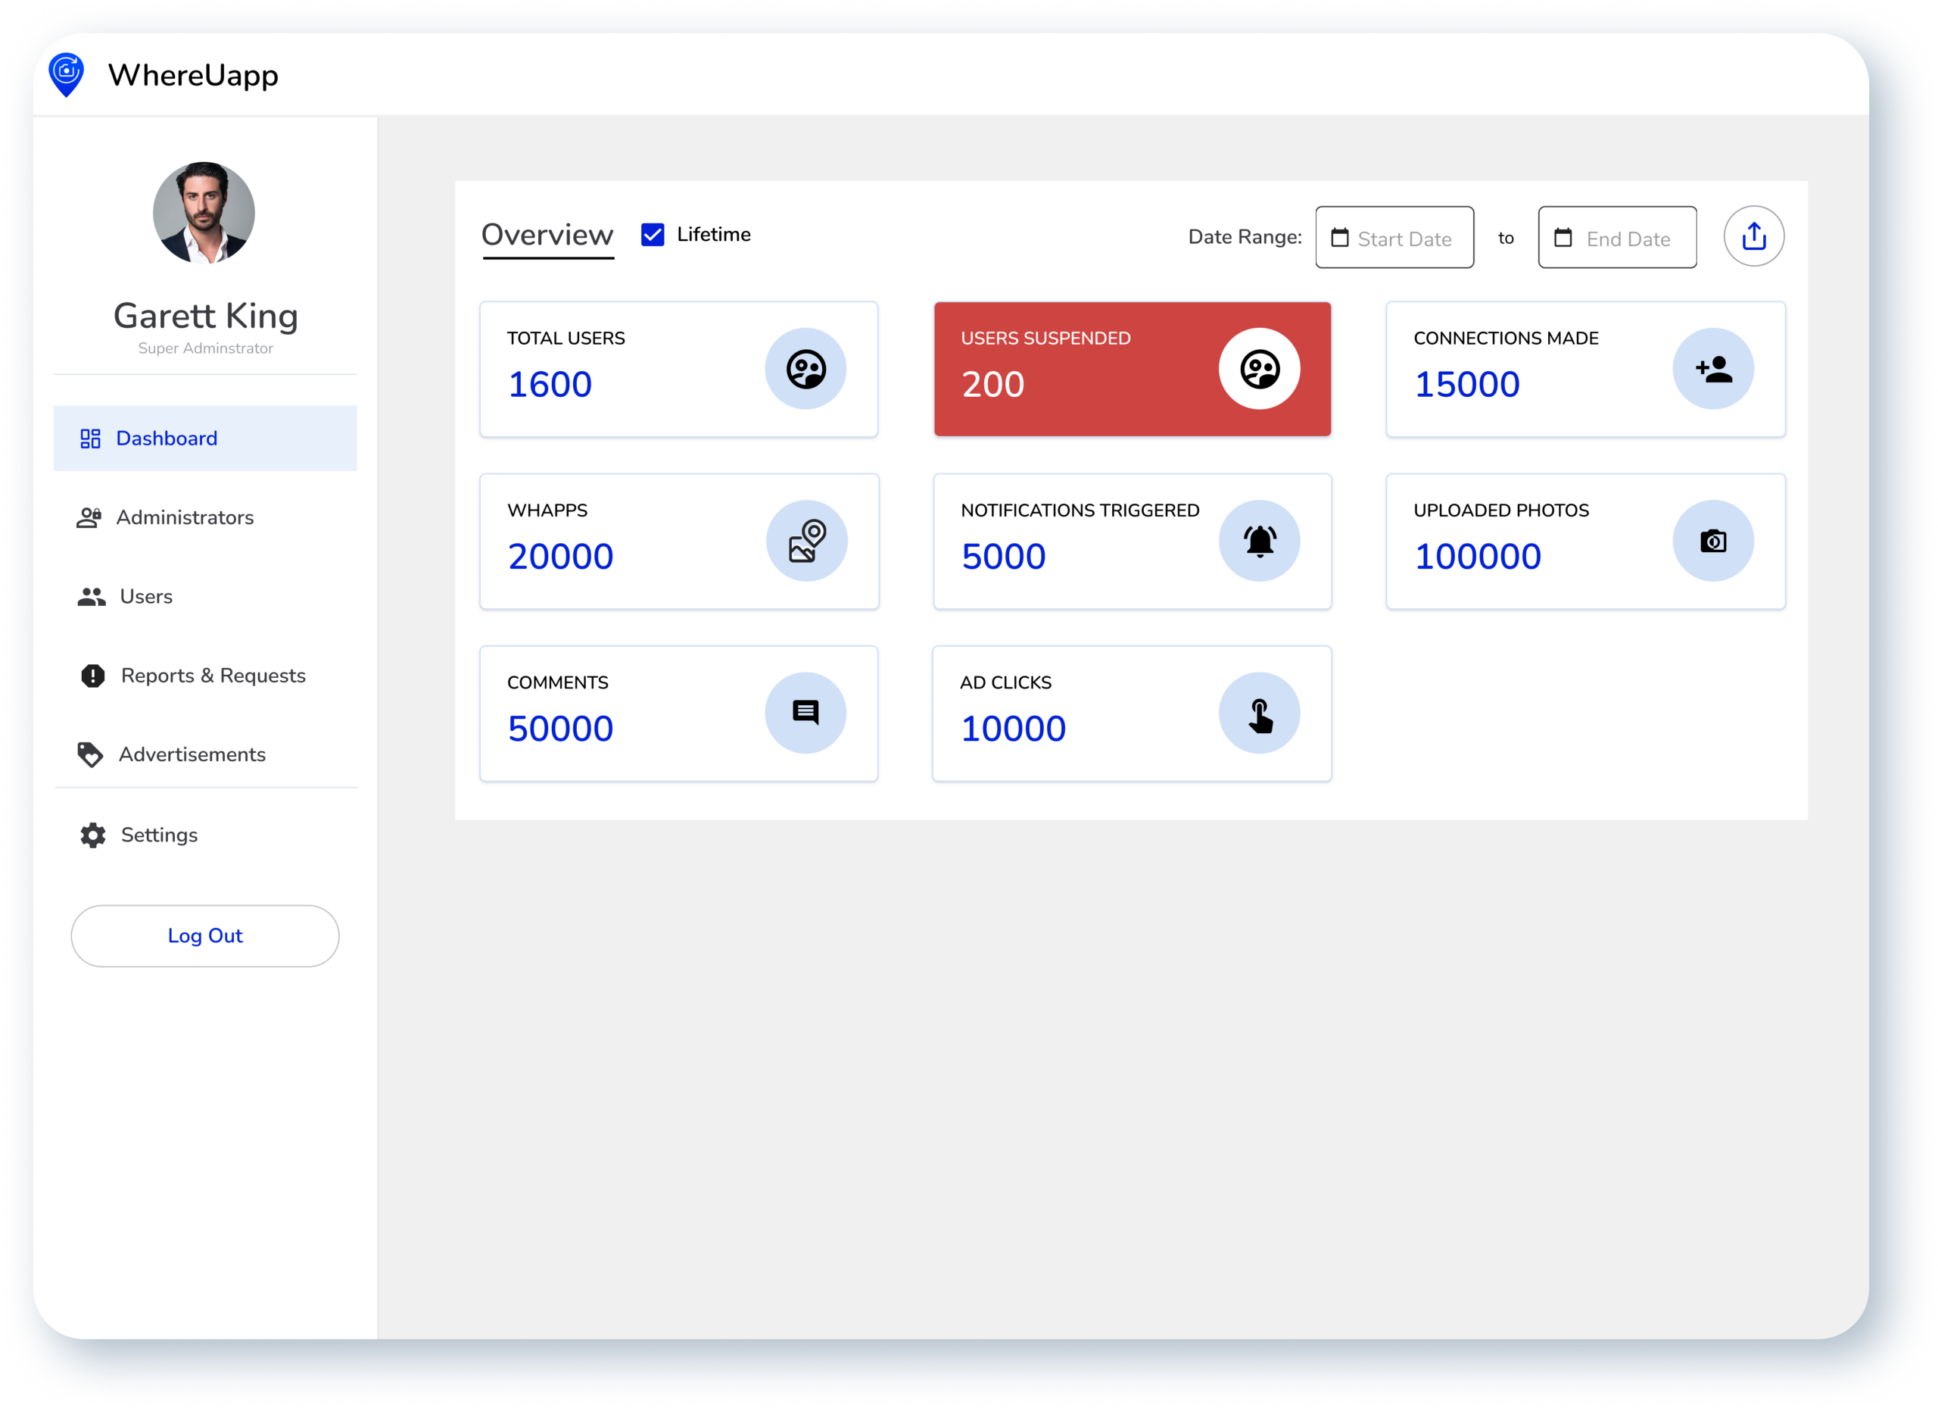This screenshot has height=1408, width=1938.
Task: Open the Start Date picker field
Action: point(1394,238)
